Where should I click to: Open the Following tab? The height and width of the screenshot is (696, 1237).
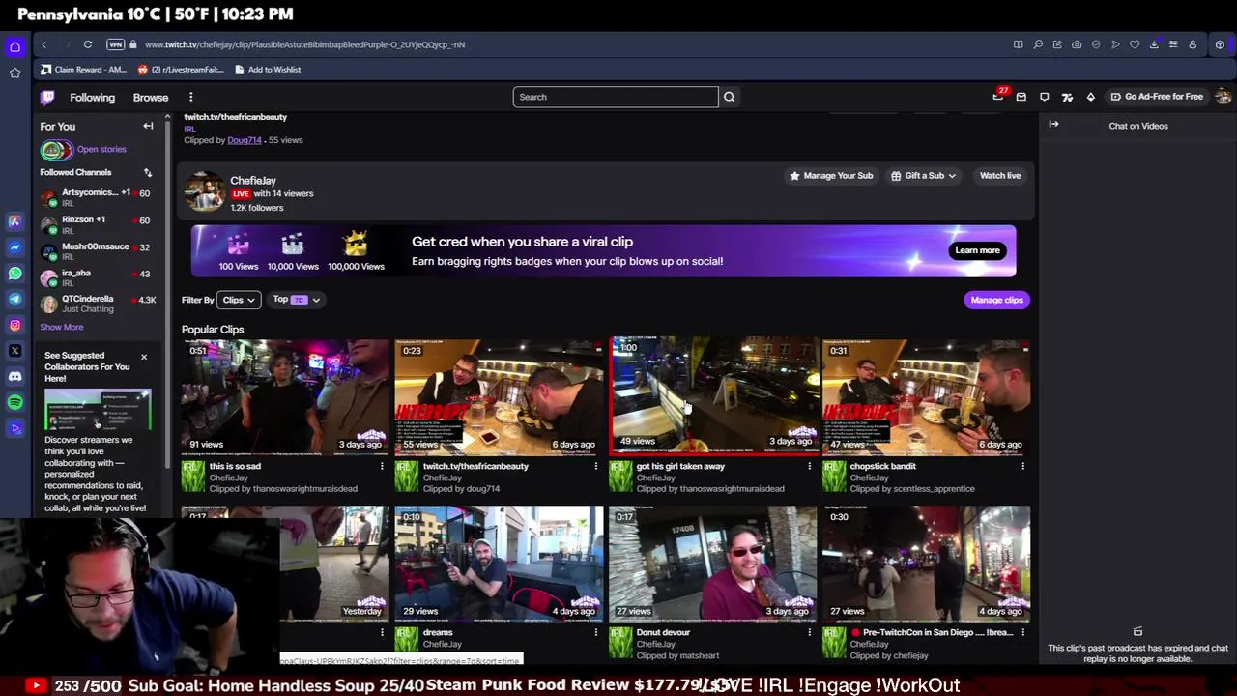(x=92, y=97)
